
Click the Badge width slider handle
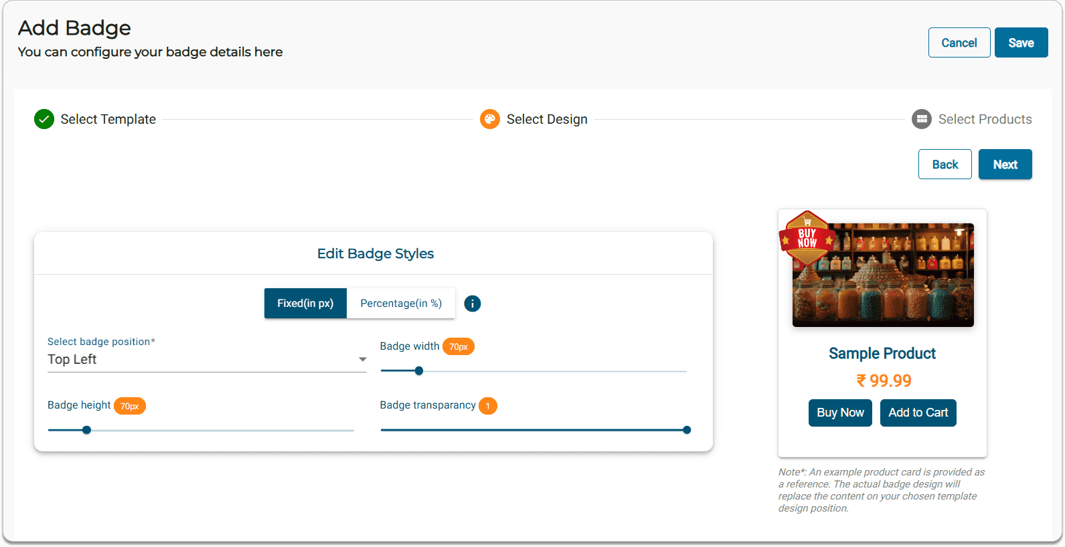coord(419,371)
